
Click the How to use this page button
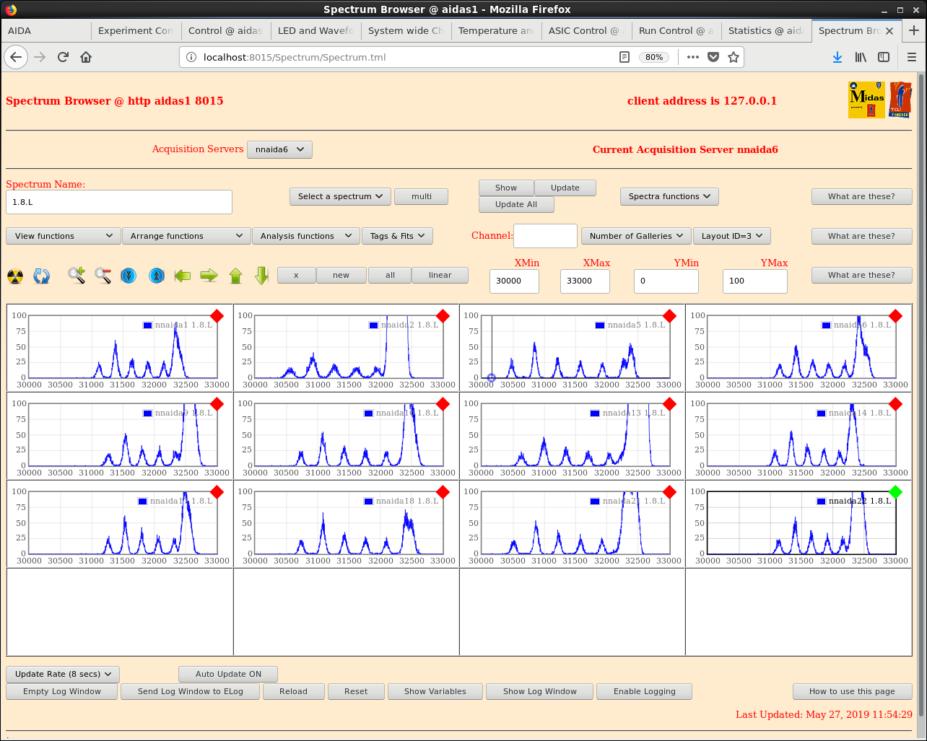pos(852,691)
